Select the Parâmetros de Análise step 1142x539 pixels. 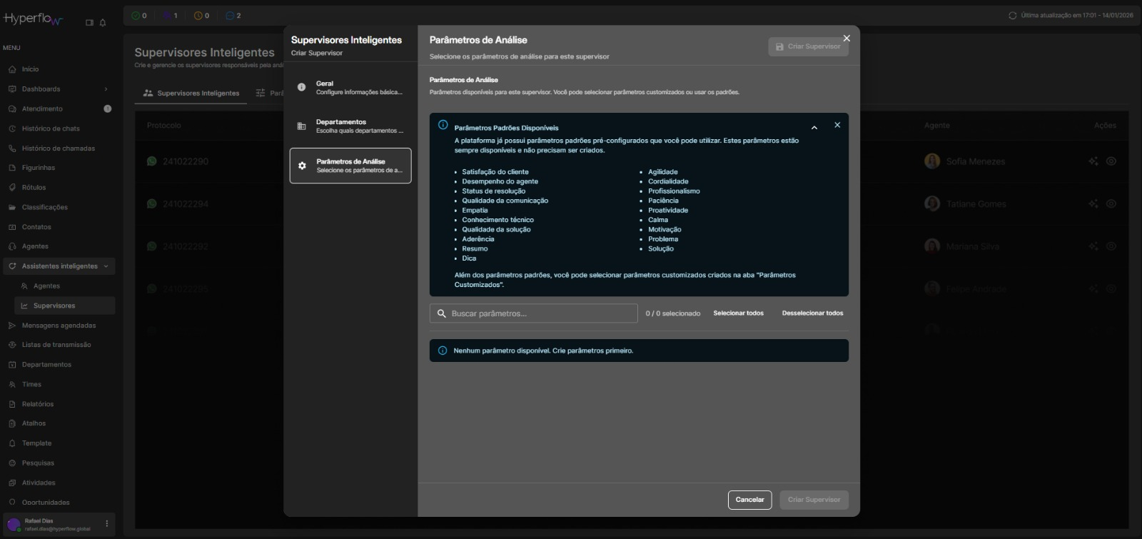pyautogui.click(x=350, y=166)
